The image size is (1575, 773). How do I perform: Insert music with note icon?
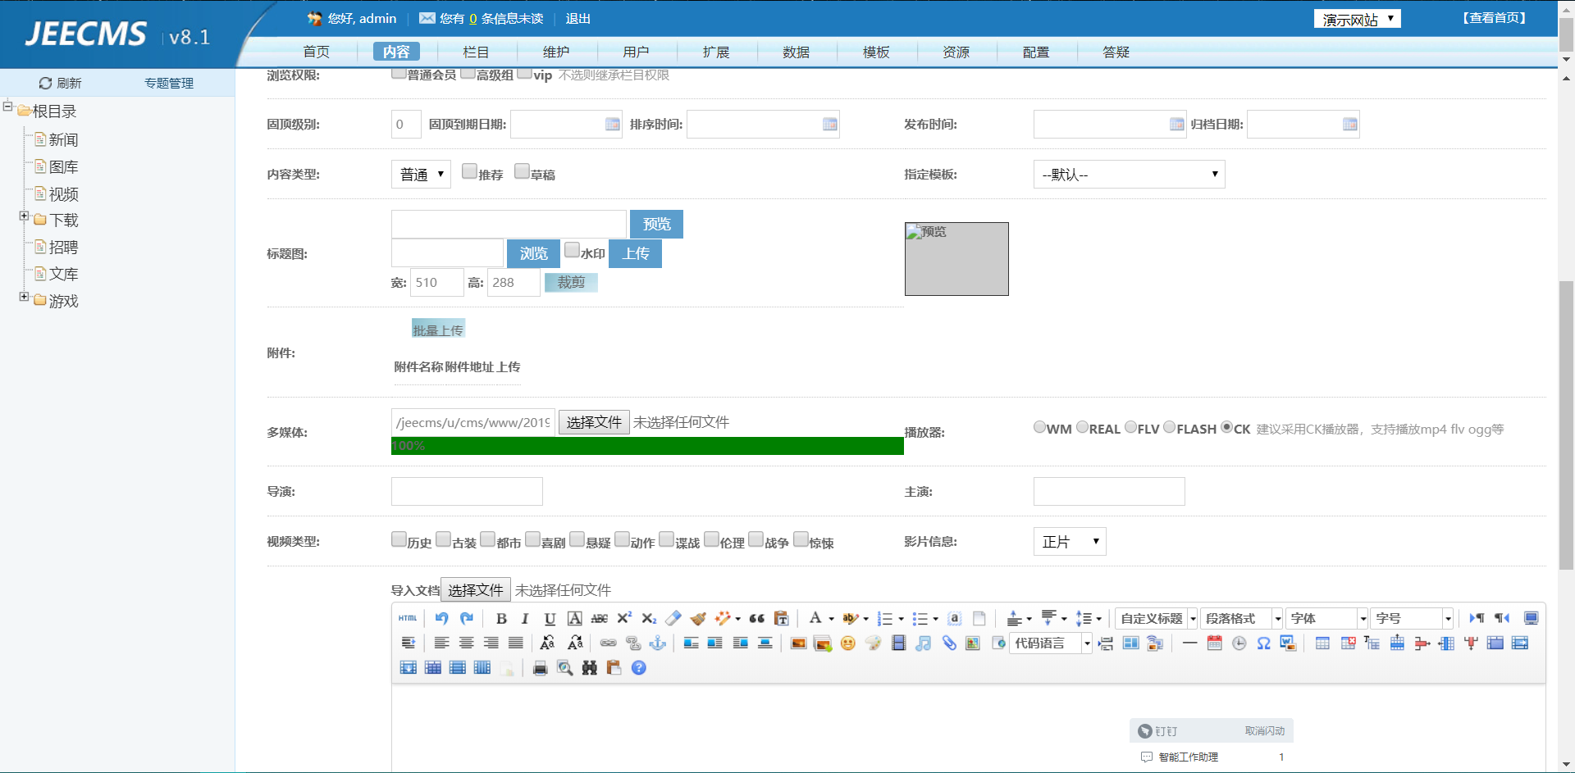pyautogui.click(x=924, y=643)
